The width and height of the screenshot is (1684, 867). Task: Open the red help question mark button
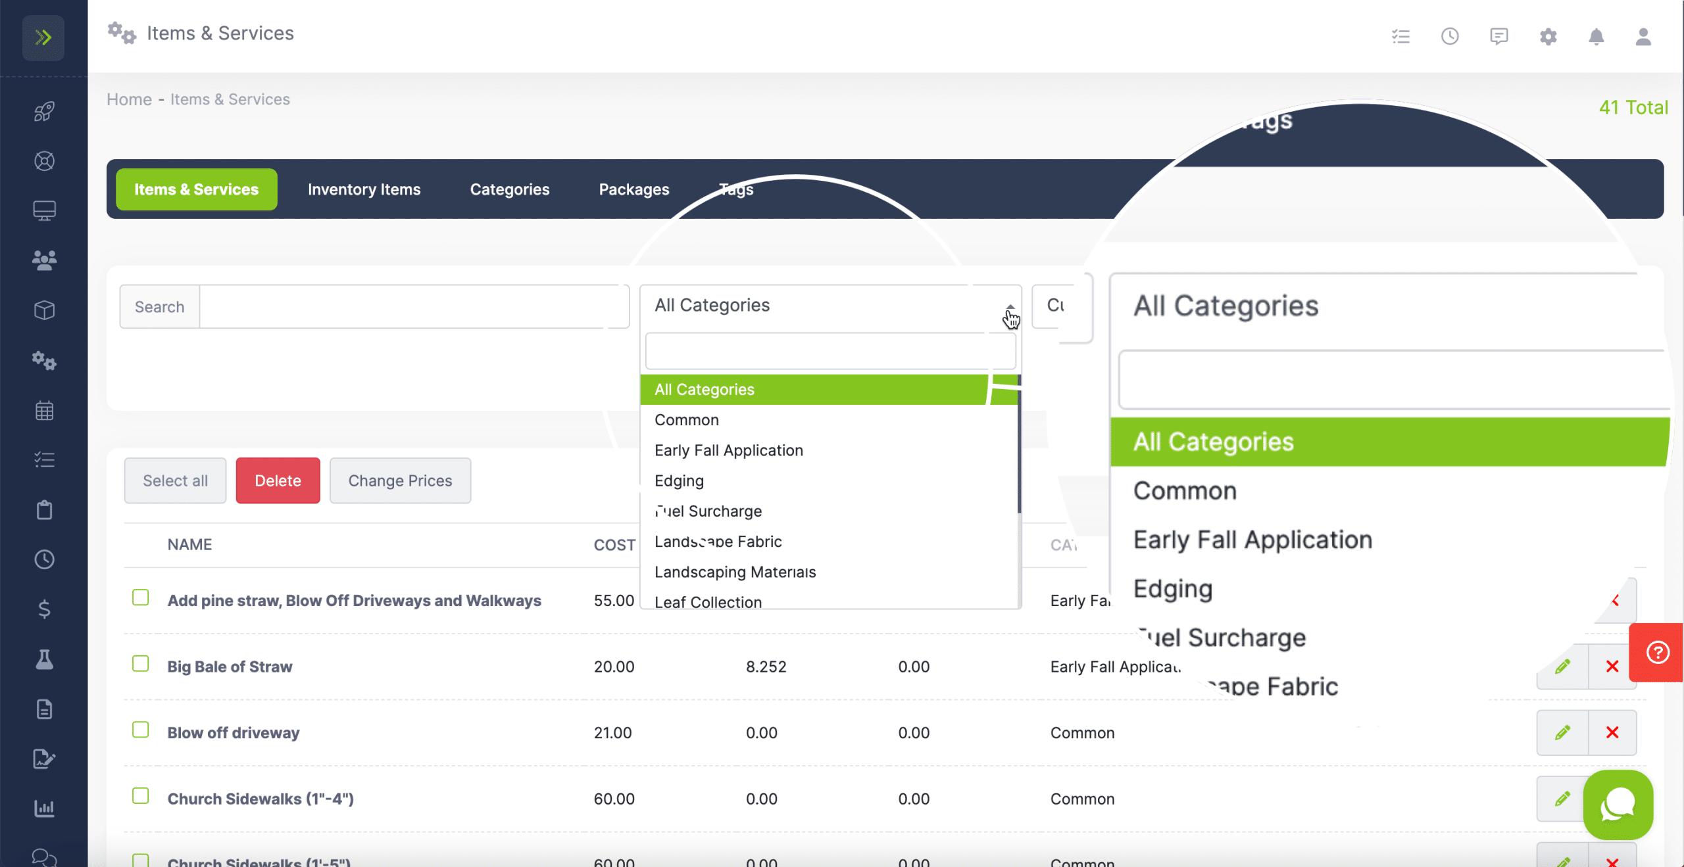(x=1657, y=653)
